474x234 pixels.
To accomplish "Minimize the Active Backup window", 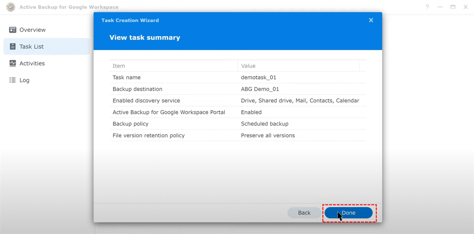I will (x=440, y=7).
